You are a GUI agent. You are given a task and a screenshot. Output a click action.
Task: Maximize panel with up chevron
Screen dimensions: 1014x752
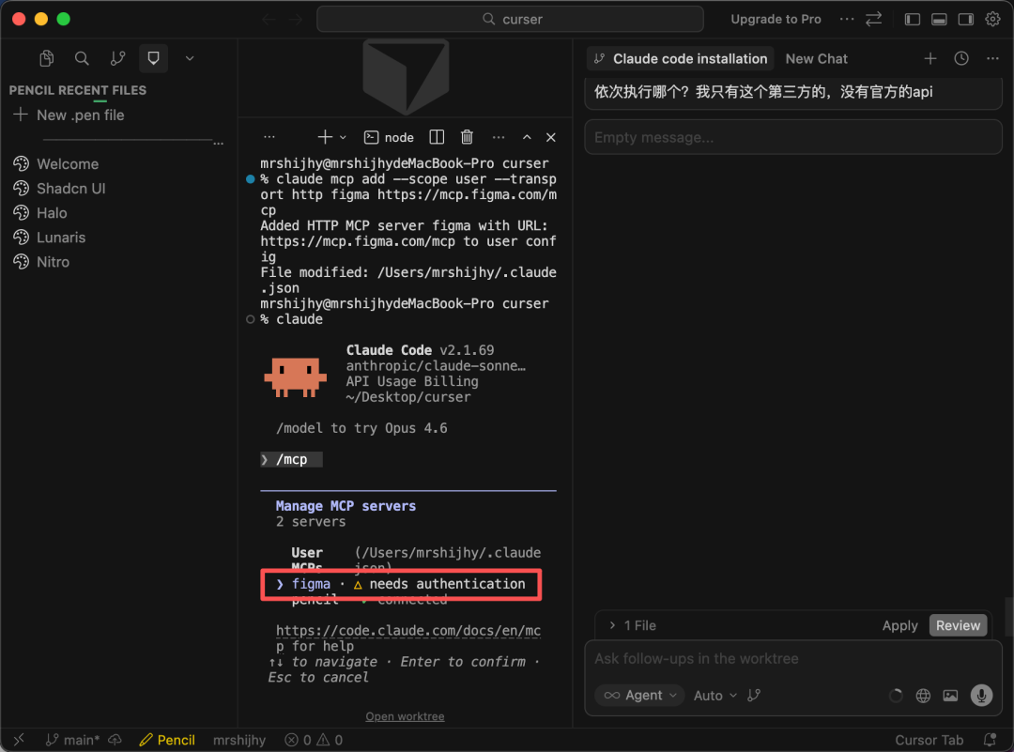[527, 137]
